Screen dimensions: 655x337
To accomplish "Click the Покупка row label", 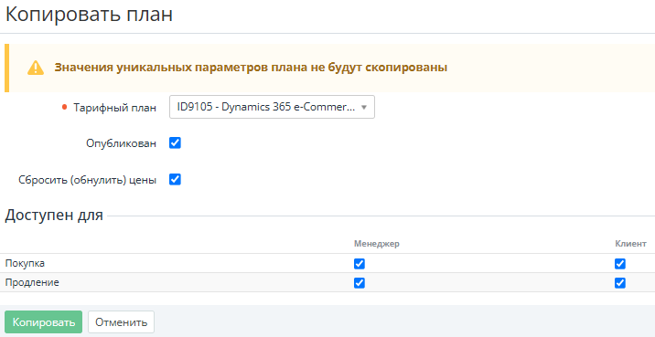I will coord(25,263).
